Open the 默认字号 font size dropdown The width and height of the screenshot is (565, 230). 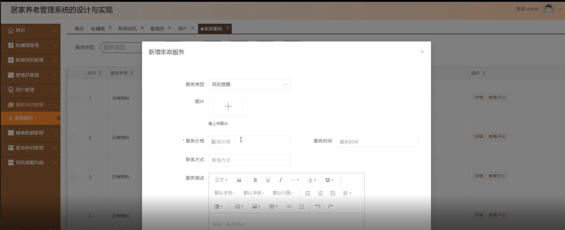coord(224,193)
